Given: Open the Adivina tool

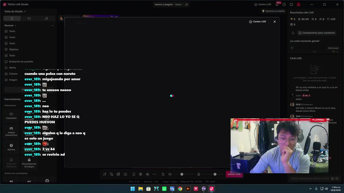Looking at the screenshot, I should pos(11,147).
